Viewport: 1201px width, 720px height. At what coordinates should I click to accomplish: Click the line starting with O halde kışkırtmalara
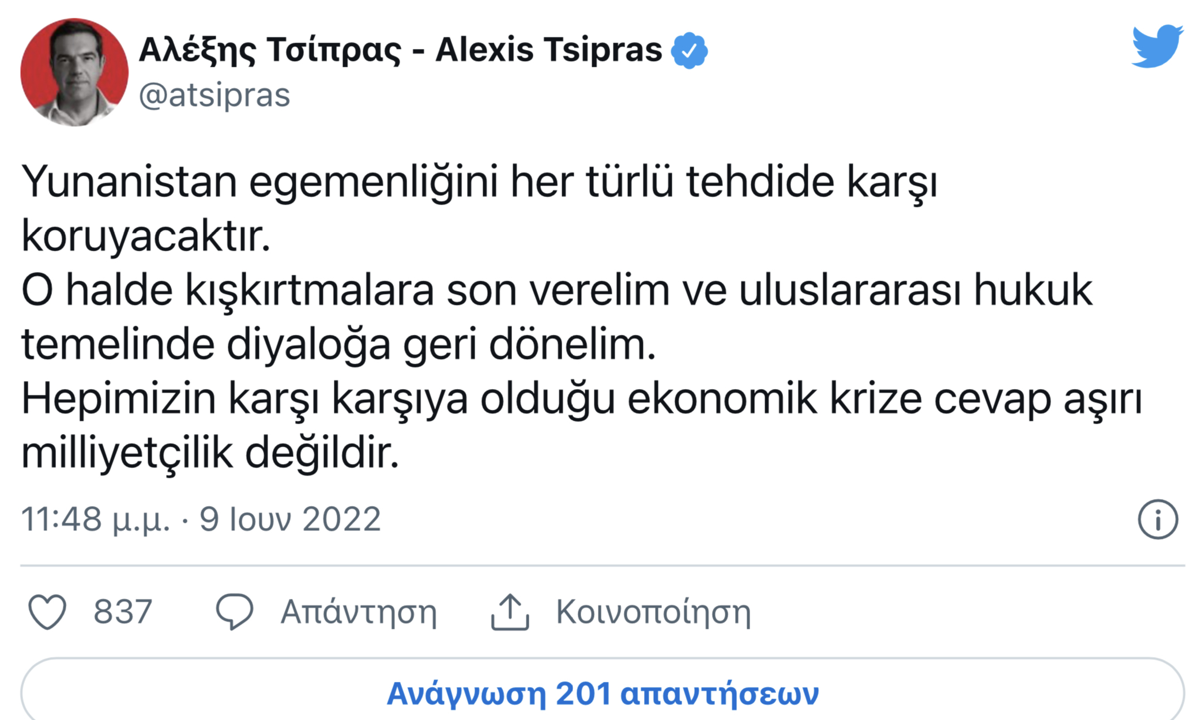[556, 291]
